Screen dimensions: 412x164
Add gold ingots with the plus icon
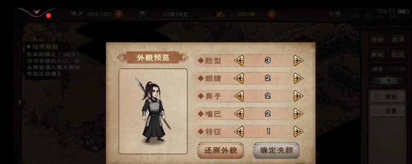click(x=272, y=14)
